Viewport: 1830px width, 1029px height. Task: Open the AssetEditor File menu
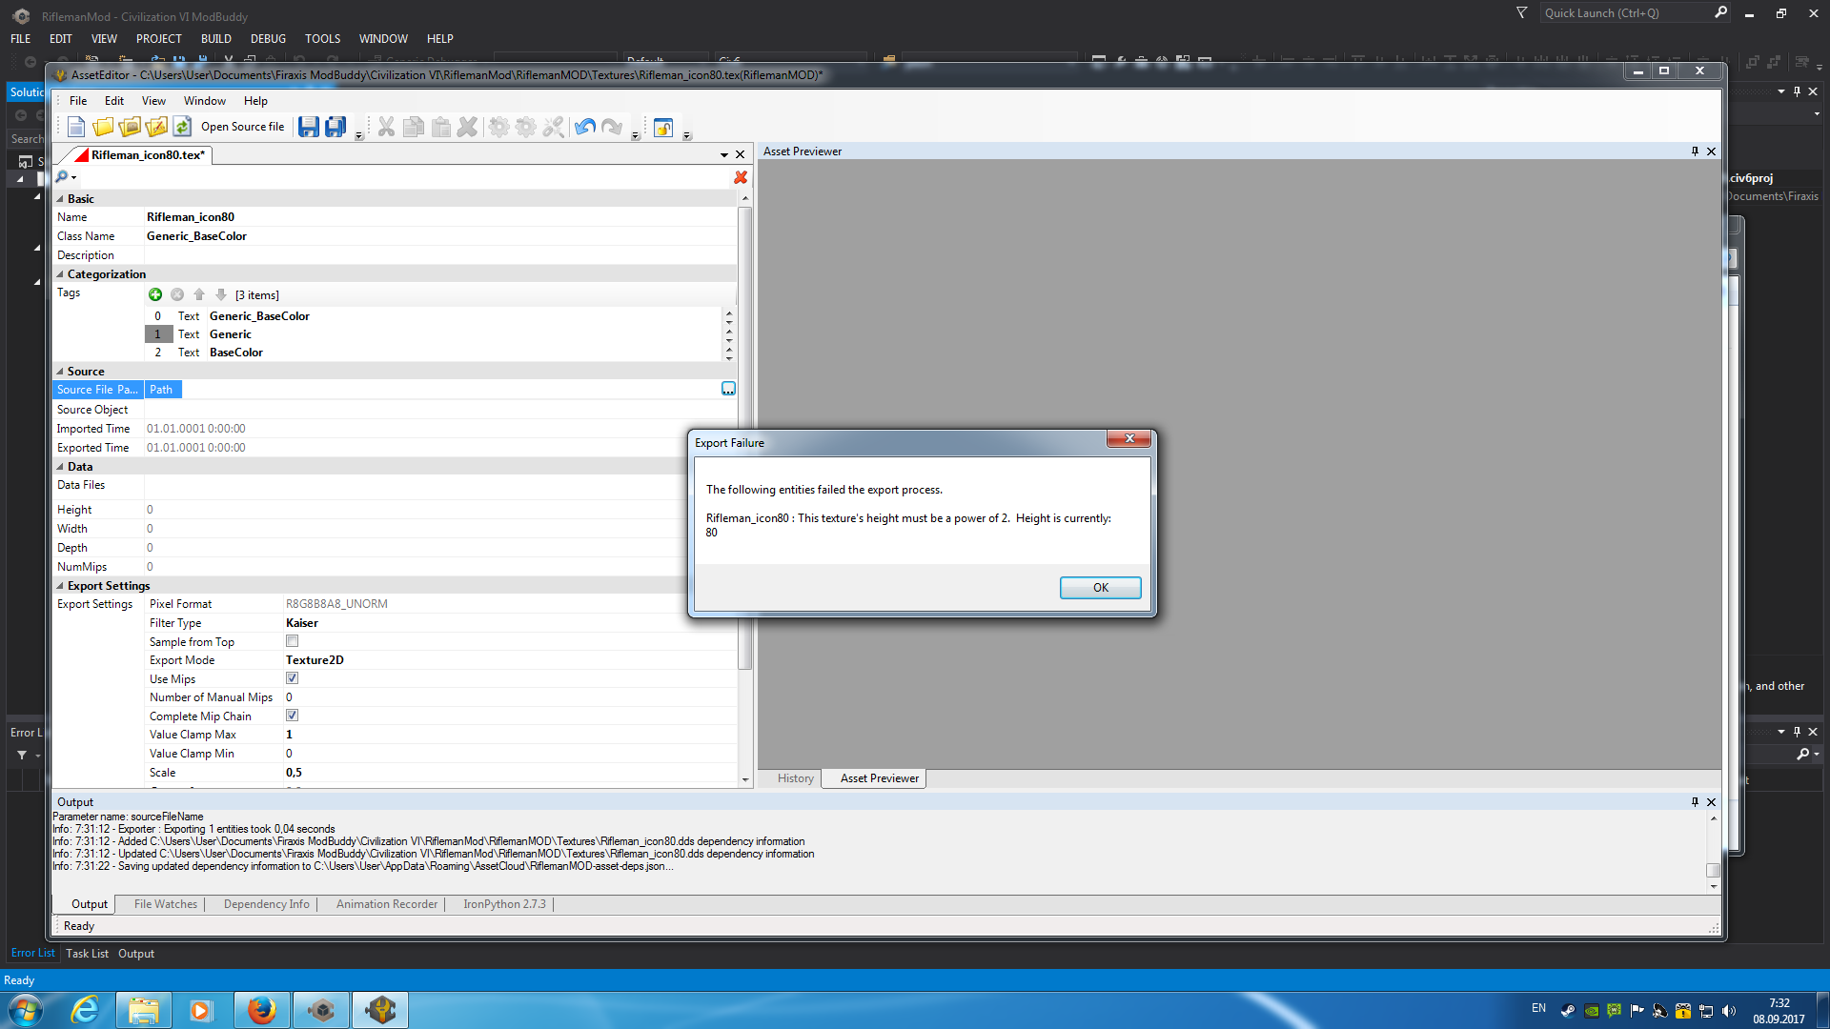point(78,101)
